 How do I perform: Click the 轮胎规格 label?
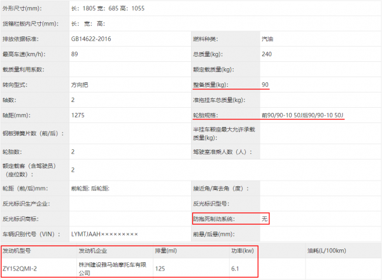(x=206, y=115)
